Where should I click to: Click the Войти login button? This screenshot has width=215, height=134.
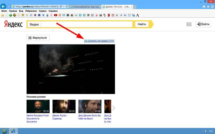pyautogui.click(x=203, y=24)
